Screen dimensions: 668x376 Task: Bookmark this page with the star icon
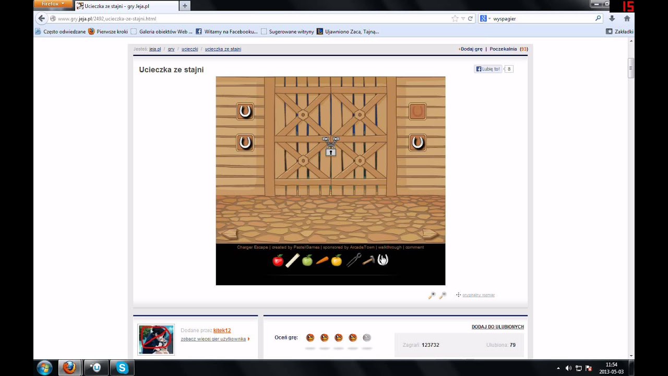[455, 18]
